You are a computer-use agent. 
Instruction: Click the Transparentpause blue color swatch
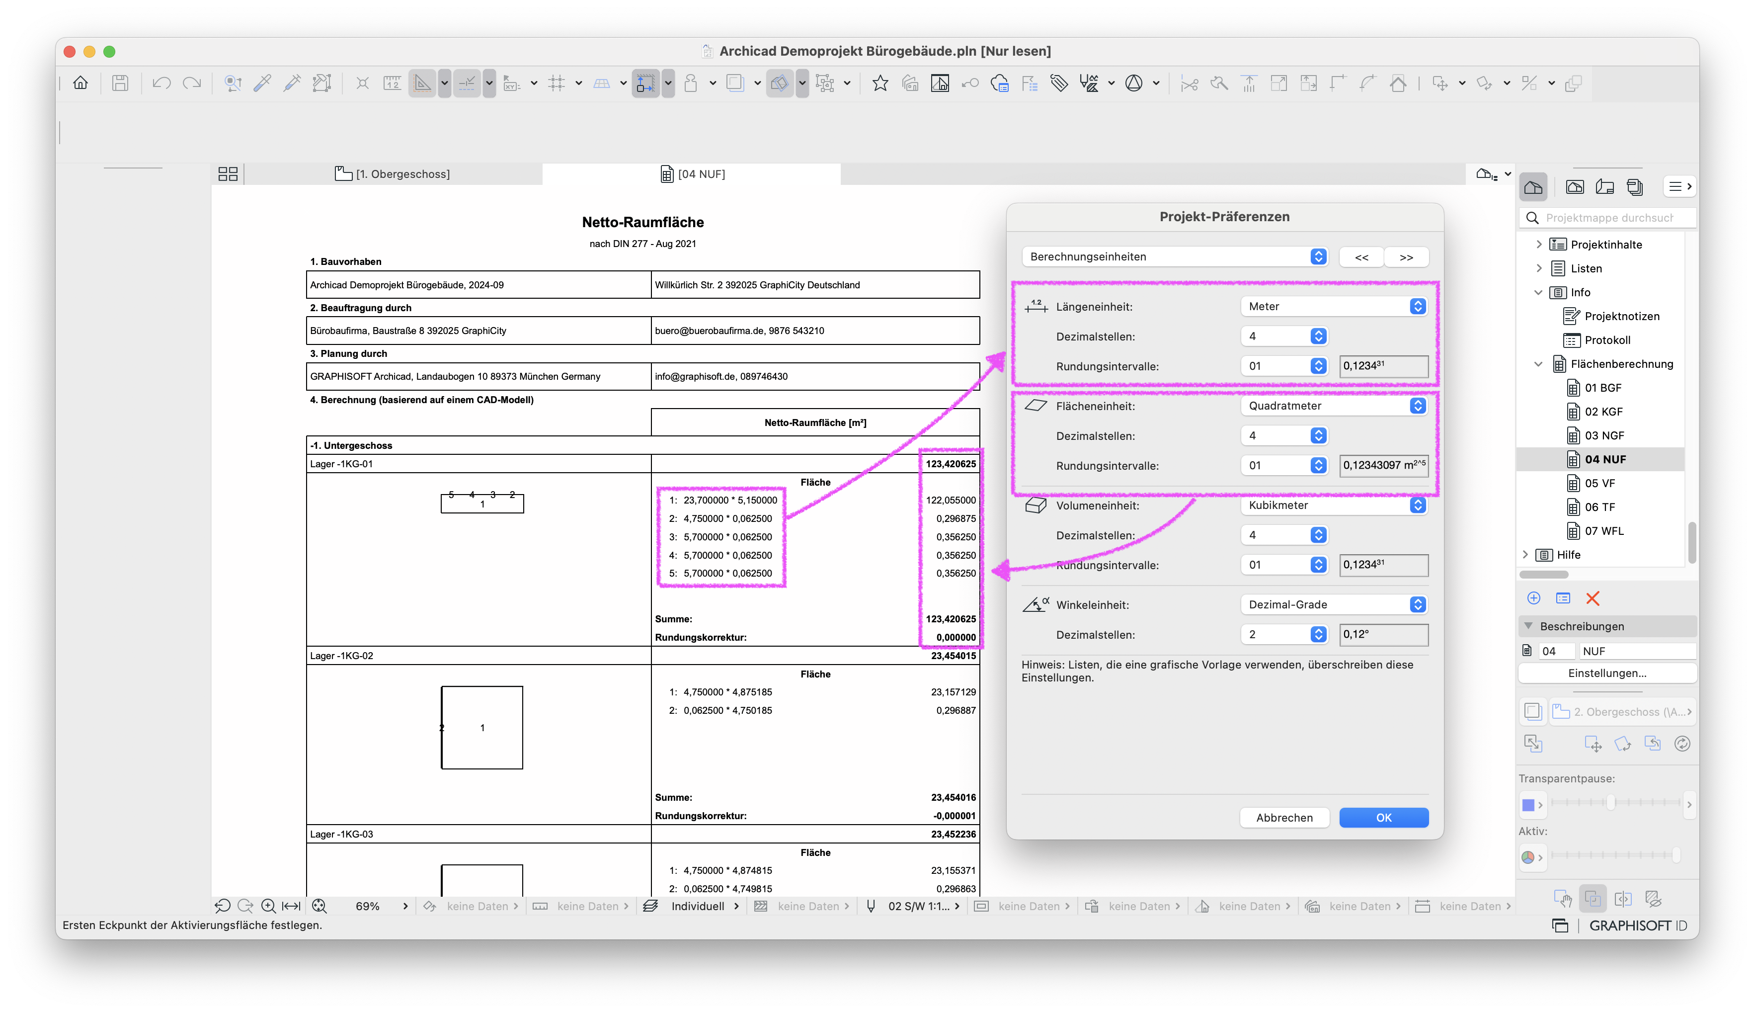1528,805
